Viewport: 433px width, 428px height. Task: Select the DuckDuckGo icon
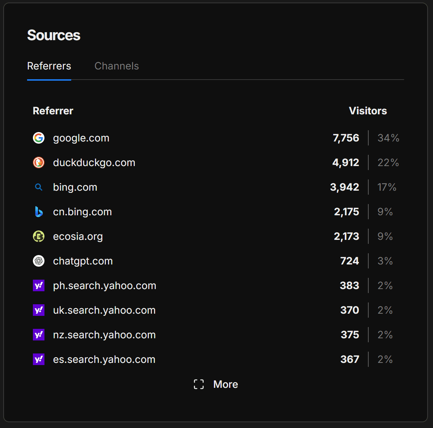[39, 162]
